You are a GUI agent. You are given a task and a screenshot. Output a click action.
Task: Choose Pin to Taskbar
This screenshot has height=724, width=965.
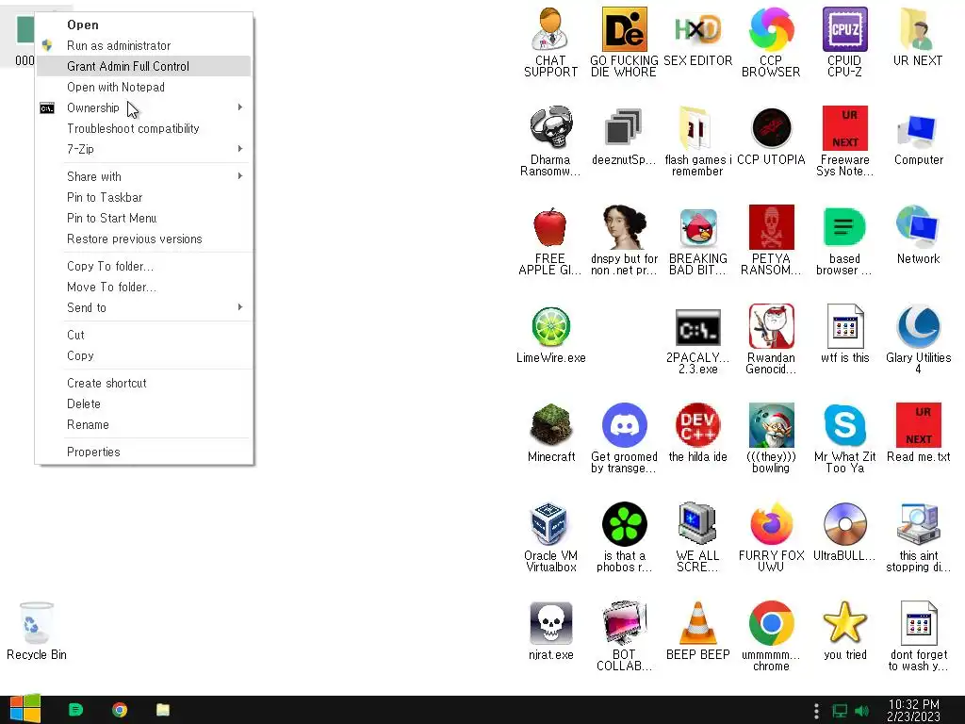click(143, 198)
